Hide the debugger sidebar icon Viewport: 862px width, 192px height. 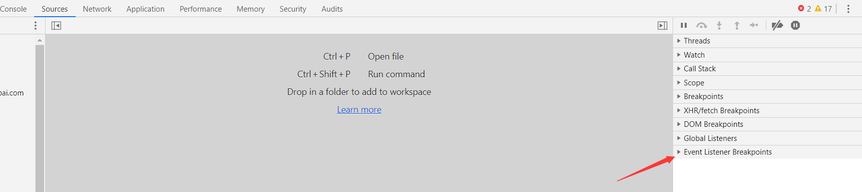coord(662,26)
